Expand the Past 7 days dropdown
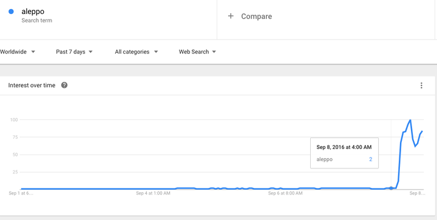The image size is (437, 220). (74, 52)
